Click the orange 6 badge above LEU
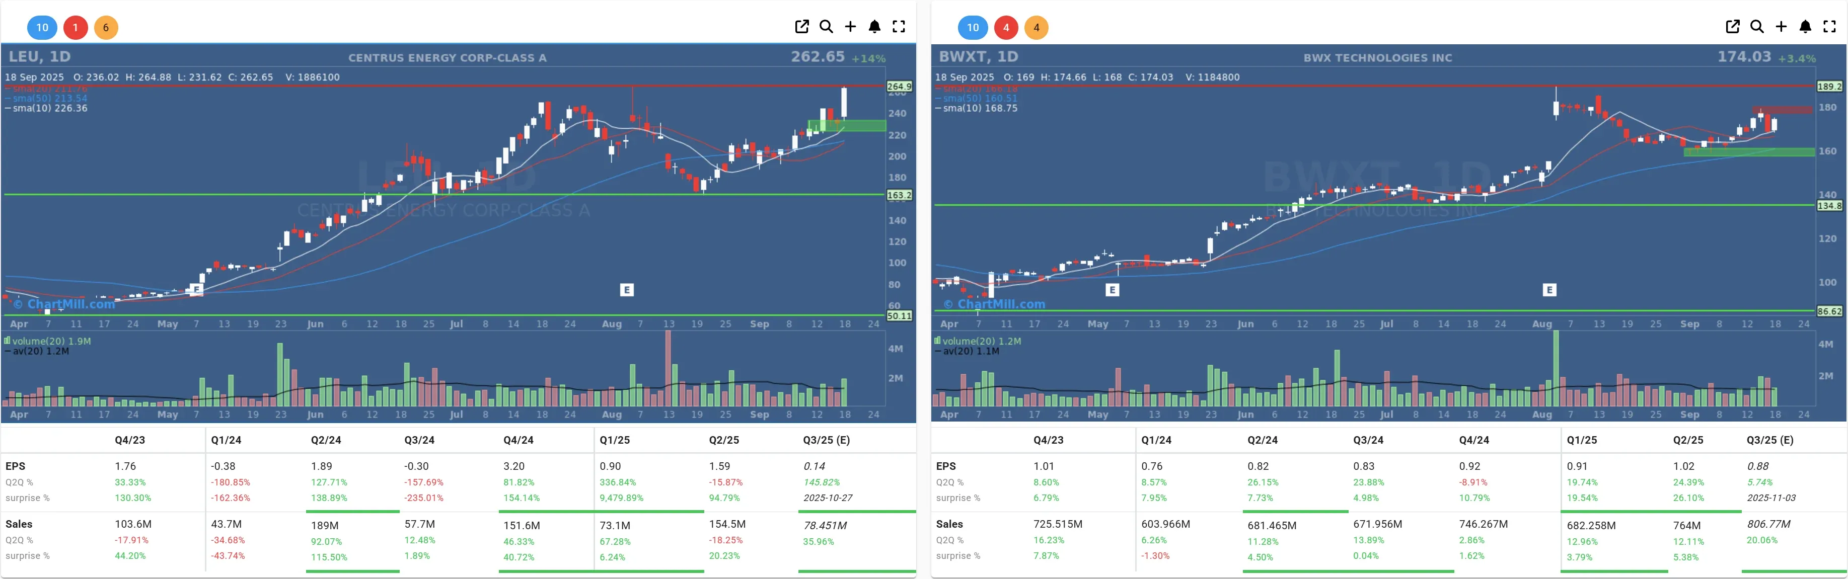This screenshot has width=1848, height=579. tap(105, 27)
